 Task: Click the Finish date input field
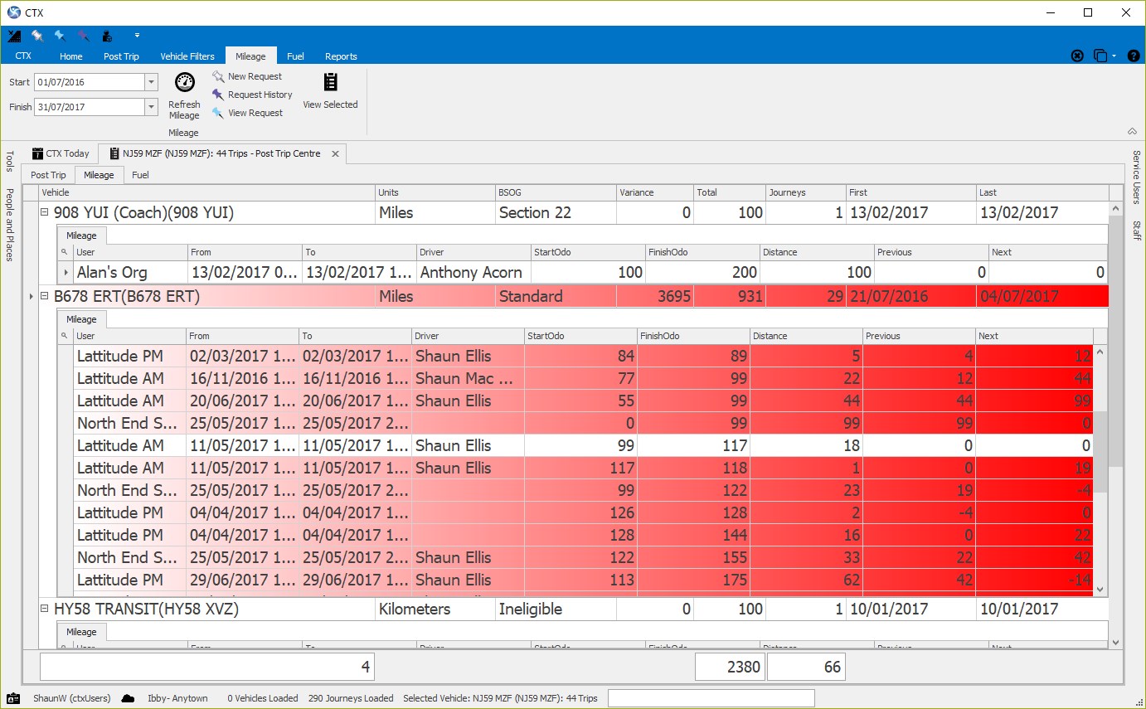[90, 107]
